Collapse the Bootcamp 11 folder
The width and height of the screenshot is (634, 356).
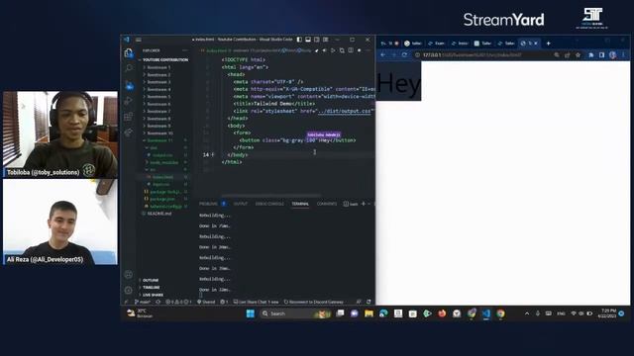(159, 140)
